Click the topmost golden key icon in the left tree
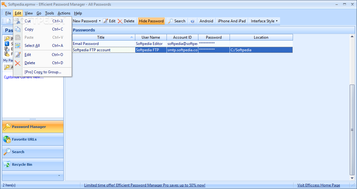This screenshot has height=189, width=357. (7, 39)
